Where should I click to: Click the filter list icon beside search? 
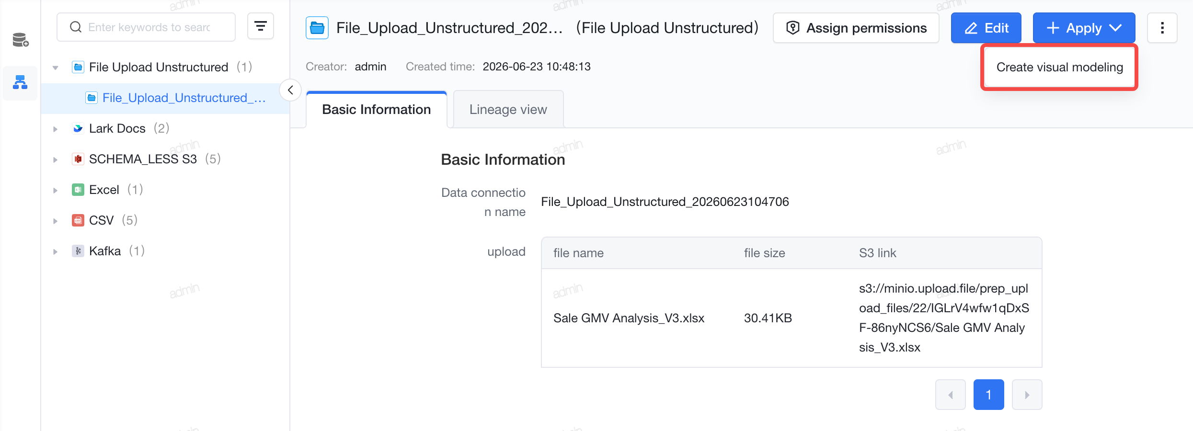coord(260,26)
